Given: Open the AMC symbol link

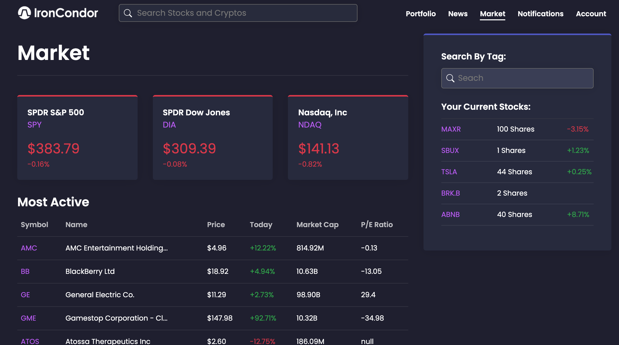Looking at the screenshot, I should coord(29,248).
